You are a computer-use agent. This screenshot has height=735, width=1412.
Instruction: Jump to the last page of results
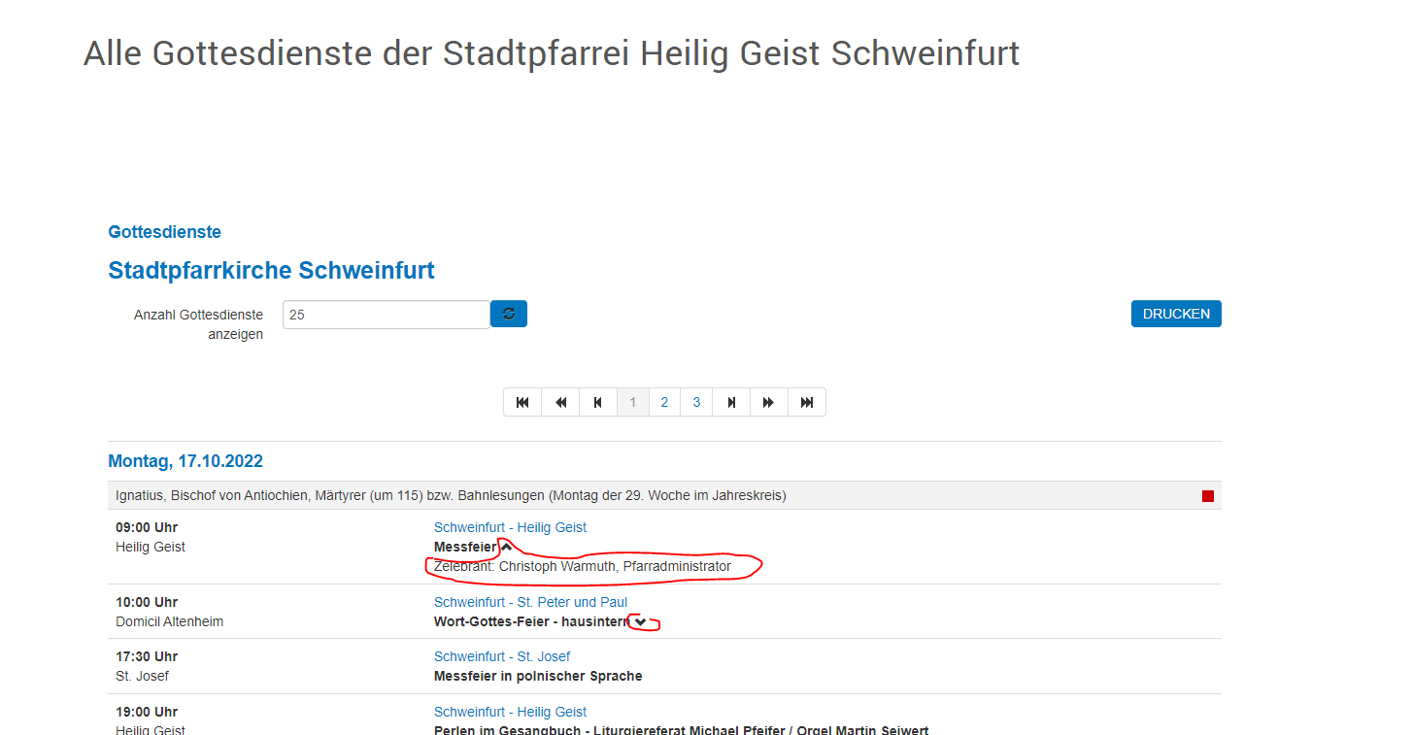(807, 402)
